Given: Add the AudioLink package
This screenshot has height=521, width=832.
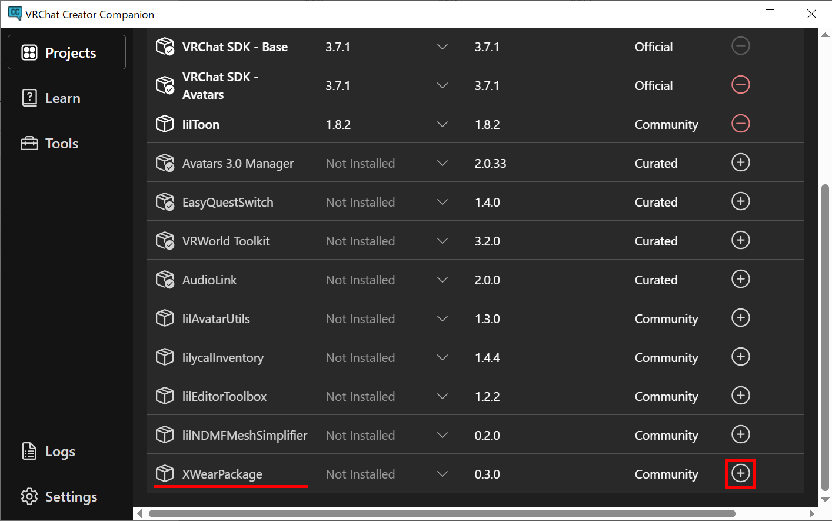Looking at the screenshot, I should coord(741,279).
